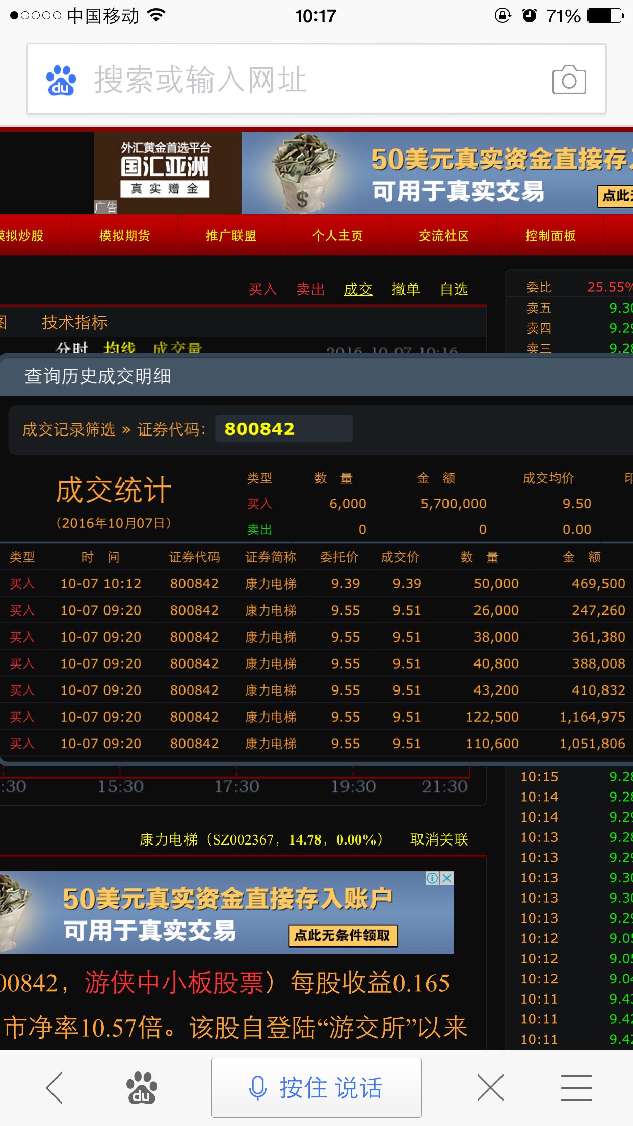The height and width of the screenshot is (1126, 633).
Task: Tap the camera icon in search bar
Action: click(569, 80)
